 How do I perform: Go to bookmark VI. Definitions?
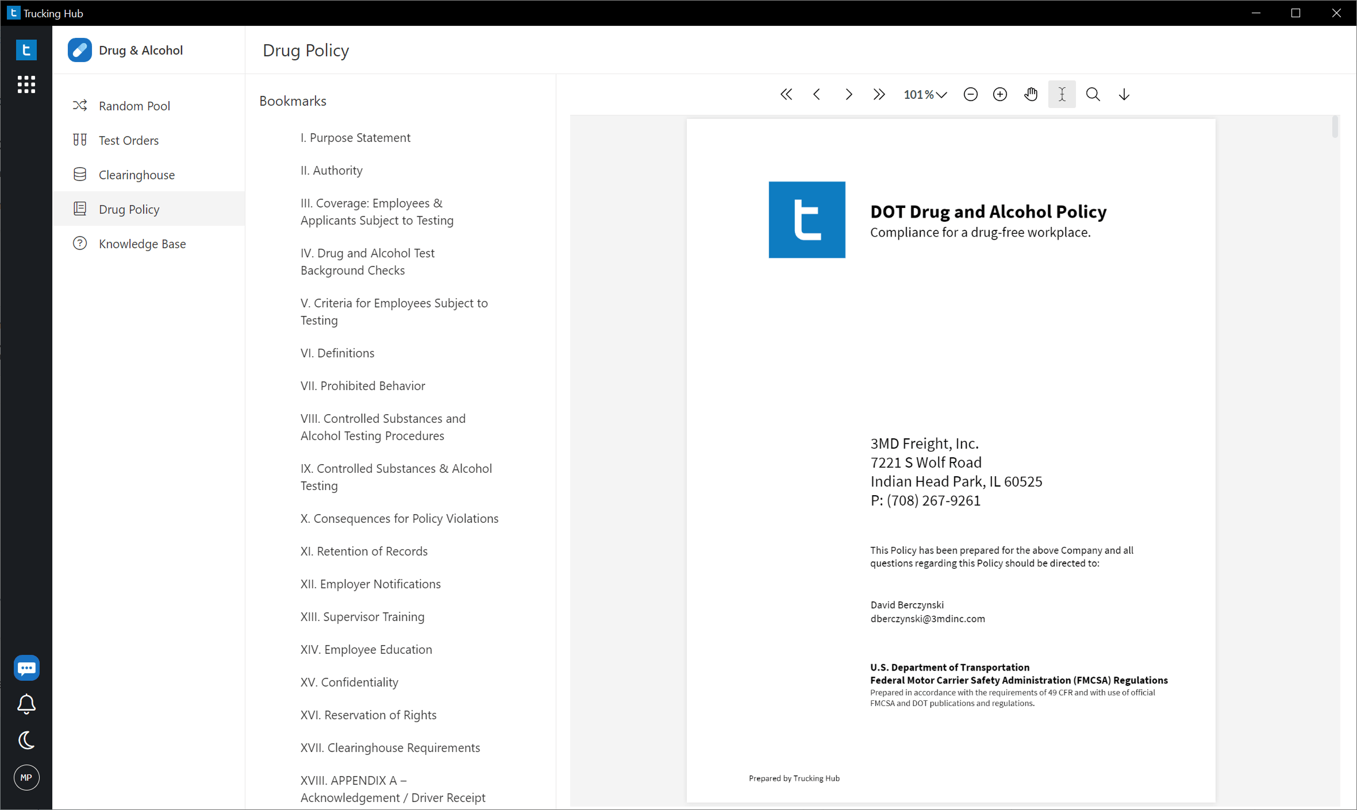tap(337, 353)
